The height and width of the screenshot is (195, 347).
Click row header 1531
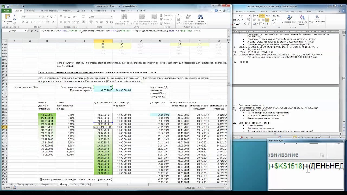(x=4, y=127)
